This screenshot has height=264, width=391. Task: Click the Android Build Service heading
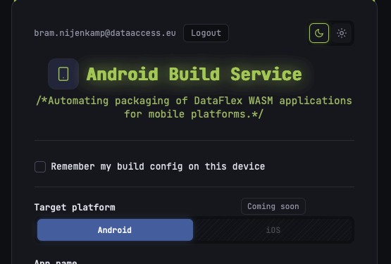(x=194, y=75)
